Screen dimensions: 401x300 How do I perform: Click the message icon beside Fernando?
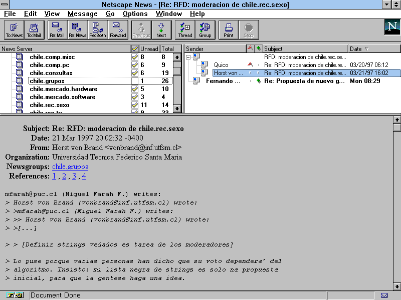point(196,81)
